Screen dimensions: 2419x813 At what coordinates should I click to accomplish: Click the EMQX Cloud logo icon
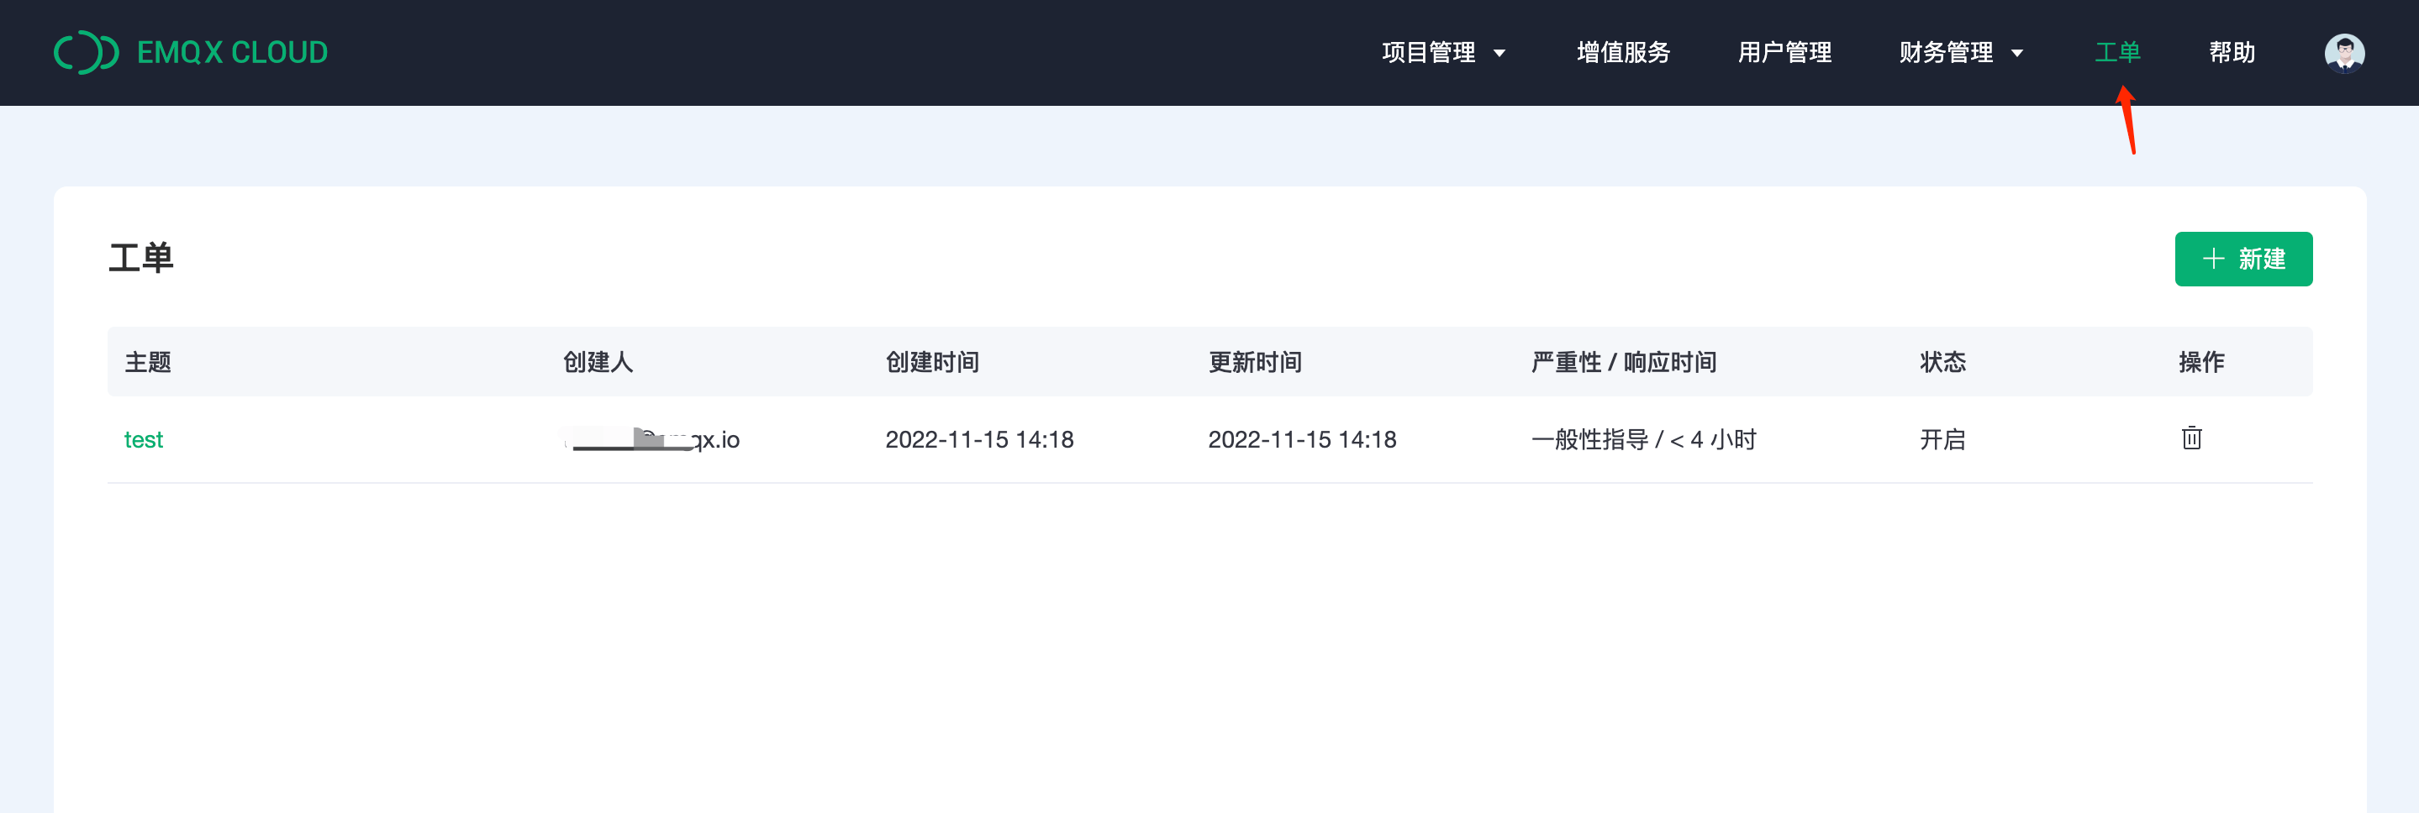pos(87,53)
